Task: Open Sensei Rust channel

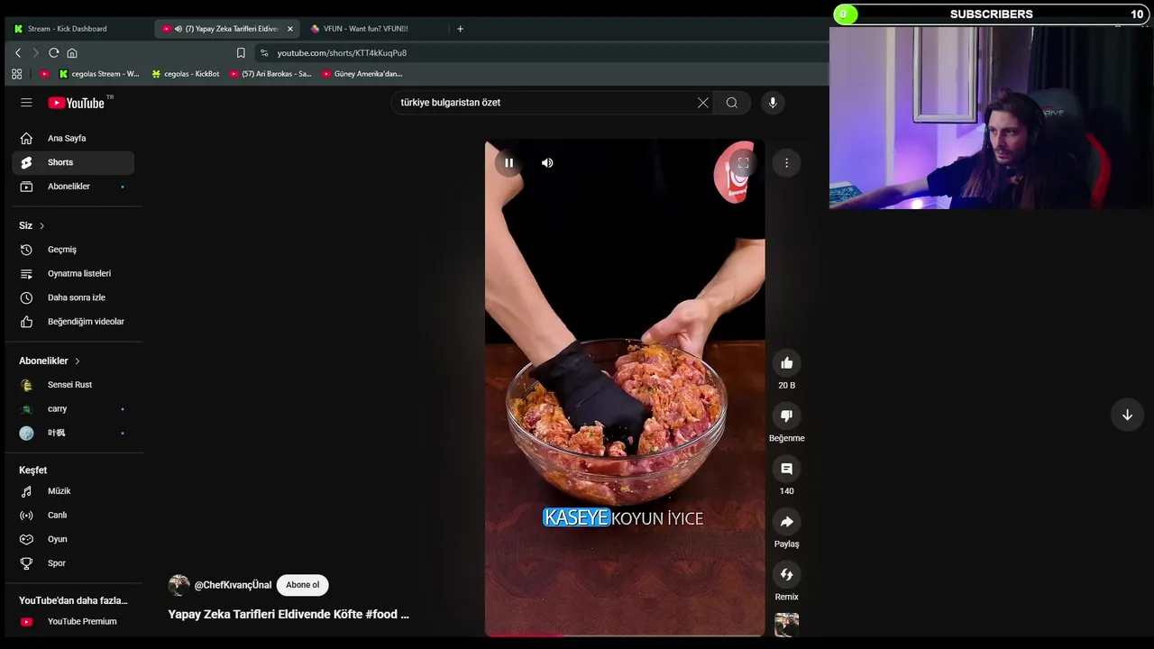Action: 73,385
